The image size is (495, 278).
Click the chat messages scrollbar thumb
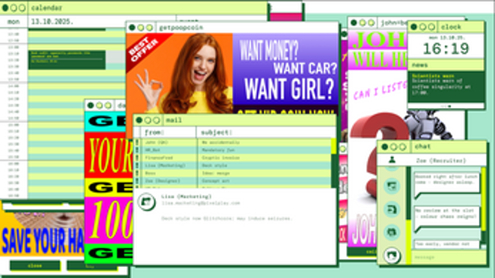[x=483, y=199]
